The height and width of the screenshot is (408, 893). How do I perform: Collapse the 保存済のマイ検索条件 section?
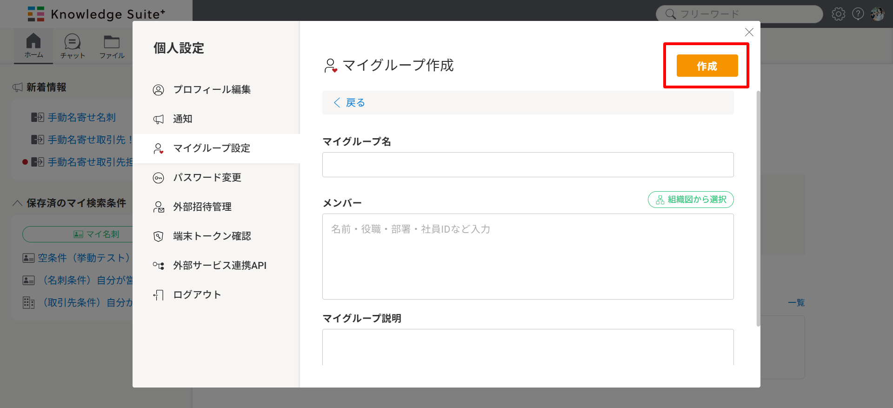pyautogui.click(x=18, y=203)
